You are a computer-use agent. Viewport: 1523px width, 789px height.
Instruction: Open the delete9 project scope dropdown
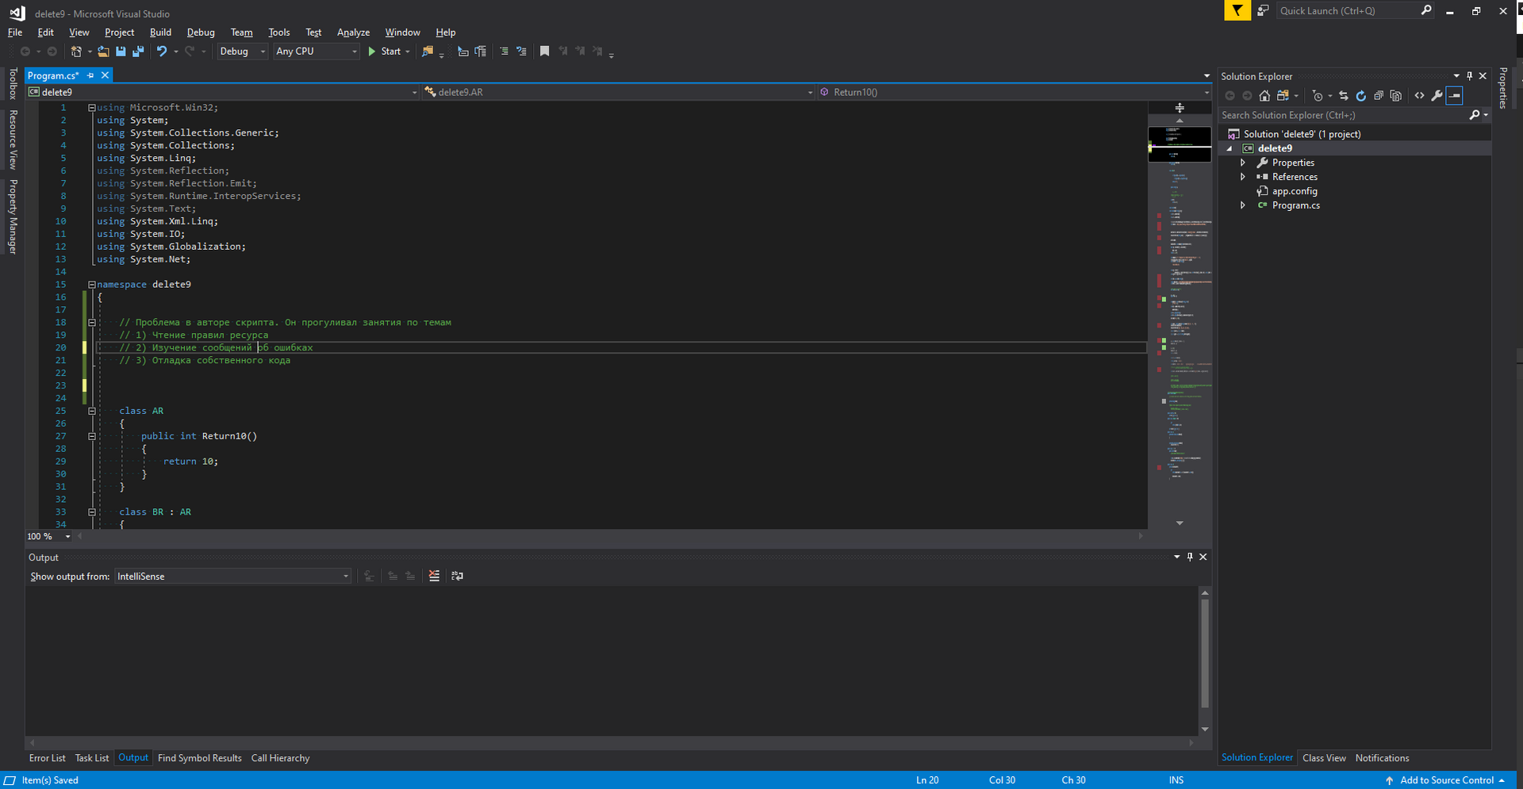pyautogui.click(x=222, y=93)
